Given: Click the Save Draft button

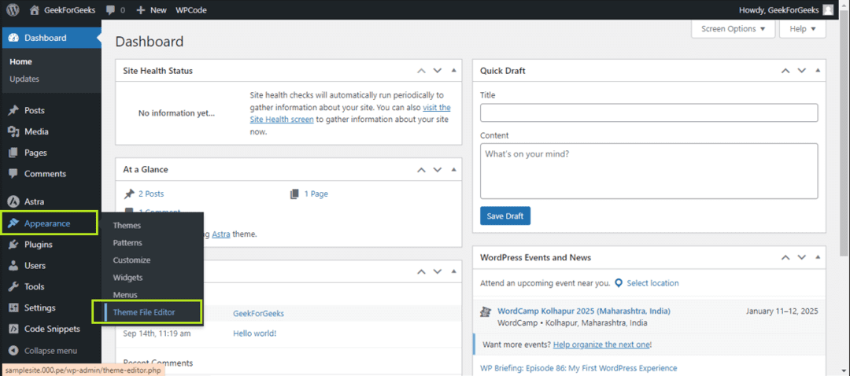Looking at the screenshot, I should click(505, 216).
